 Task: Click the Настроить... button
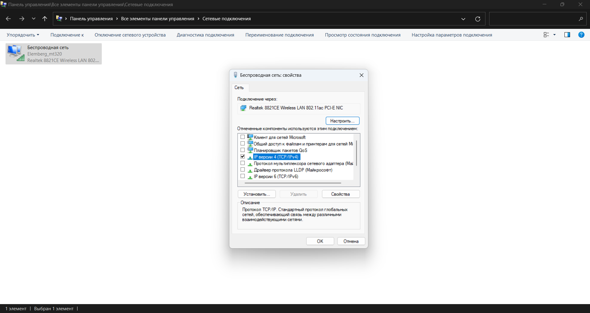343,121
